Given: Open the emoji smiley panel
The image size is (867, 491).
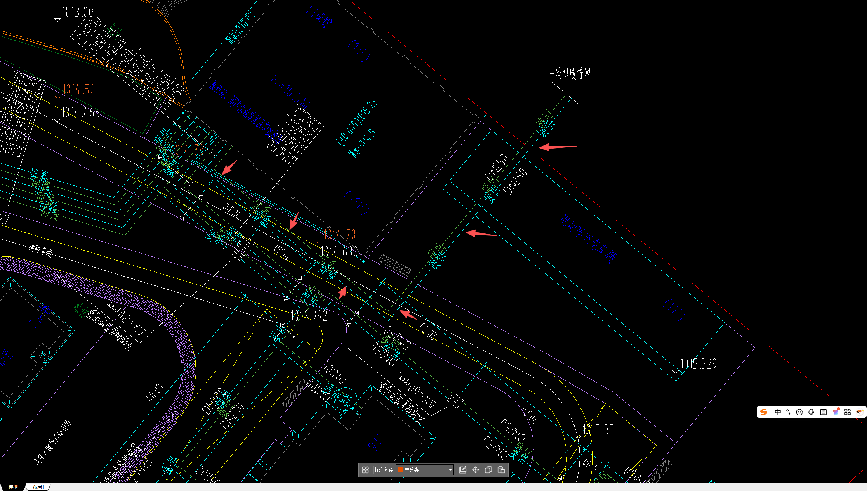Looking at the screenshot, I should tap(799, 412).
